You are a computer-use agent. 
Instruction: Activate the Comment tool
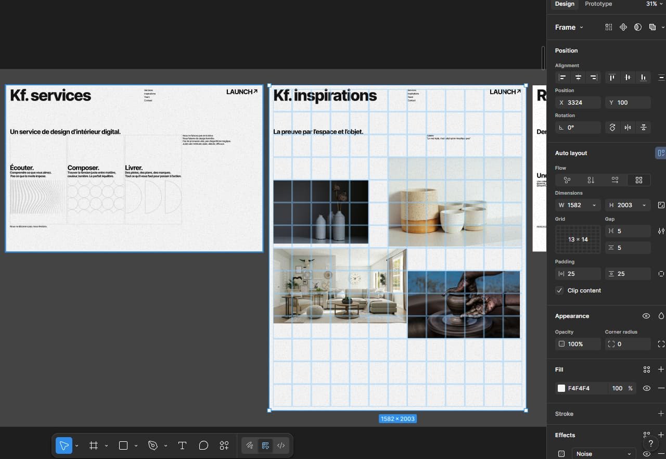click(203, 445)
